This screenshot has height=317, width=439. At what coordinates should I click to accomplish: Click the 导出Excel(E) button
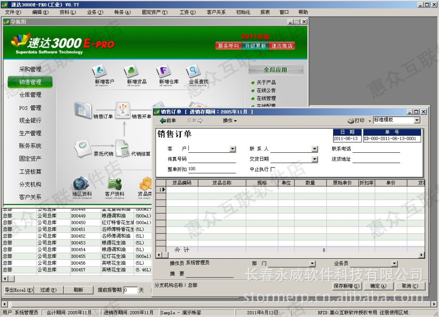(x=18, y=290)
